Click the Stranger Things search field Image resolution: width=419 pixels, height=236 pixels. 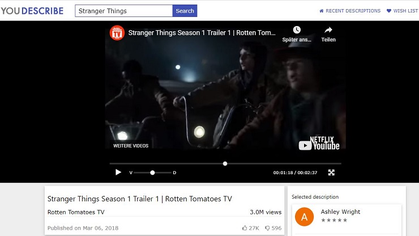point(124,11)
